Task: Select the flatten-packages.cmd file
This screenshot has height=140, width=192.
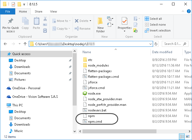Action: click(x=101, y=77)
